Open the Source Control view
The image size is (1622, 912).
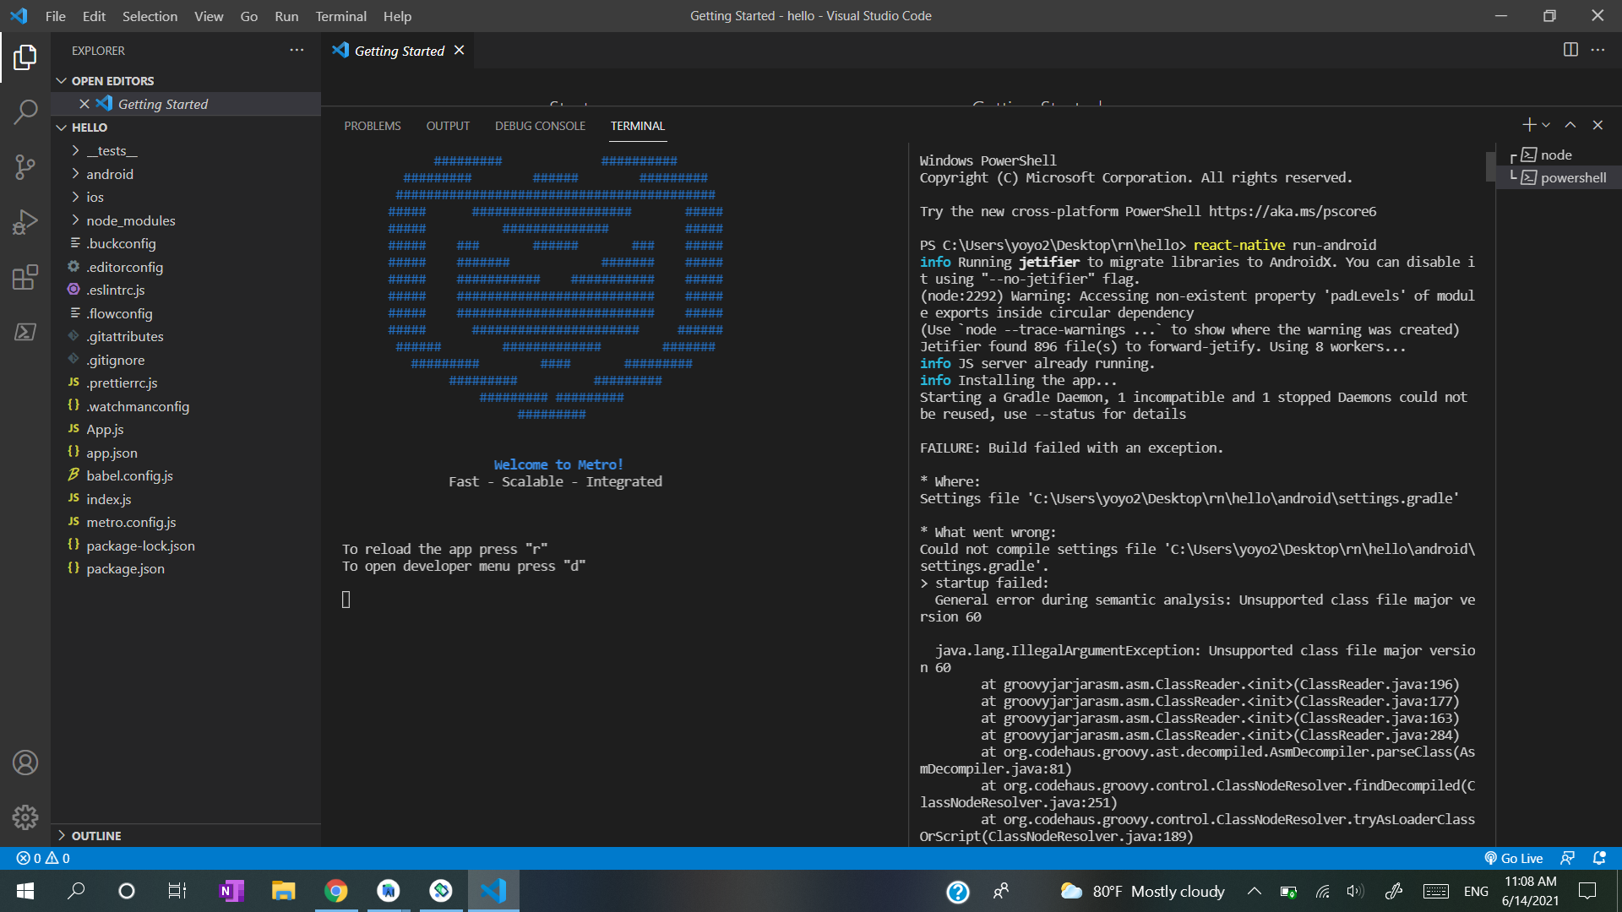pos(25,166)
